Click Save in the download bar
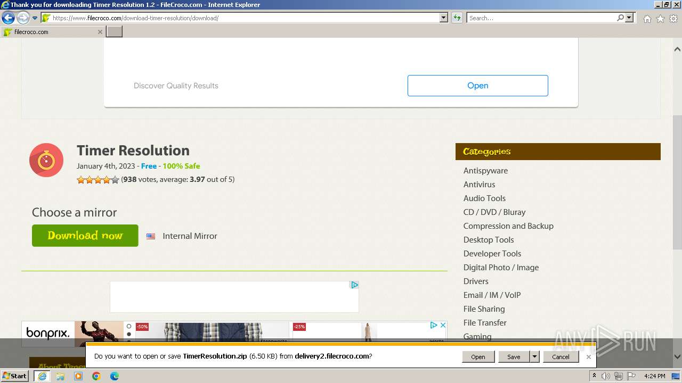Image resolution: width=682 pixels, height=383 pixels. (x=514, y=357)
